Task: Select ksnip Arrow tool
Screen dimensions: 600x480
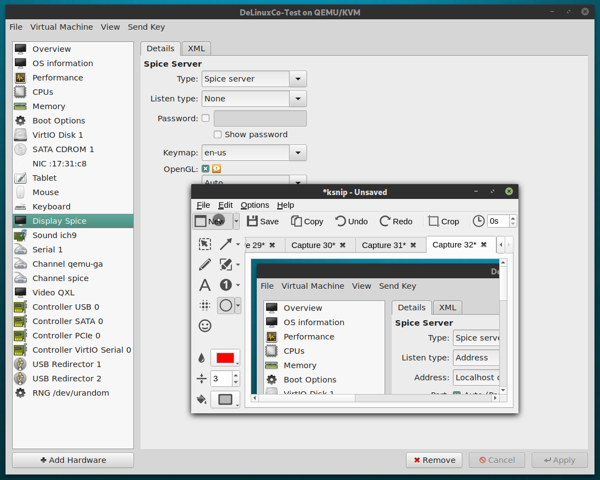Action: pyautogui.click(x=226, y=244)
